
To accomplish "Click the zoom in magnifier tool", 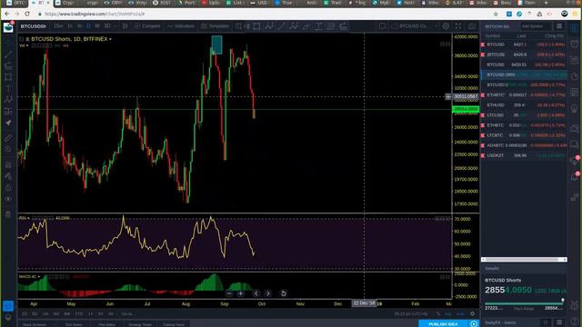I will [x=8, y=149].
